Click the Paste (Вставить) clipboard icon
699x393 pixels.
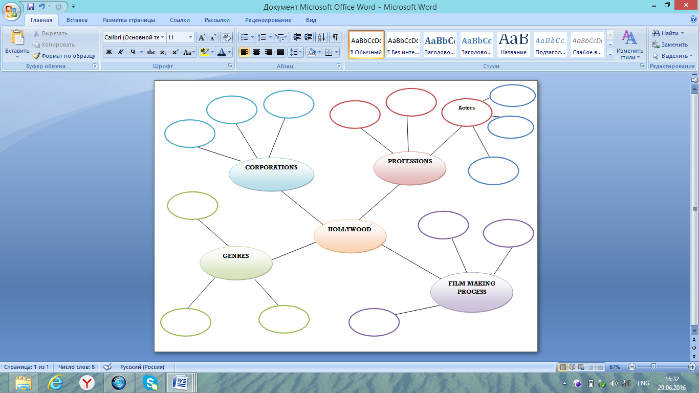point(17,38)
